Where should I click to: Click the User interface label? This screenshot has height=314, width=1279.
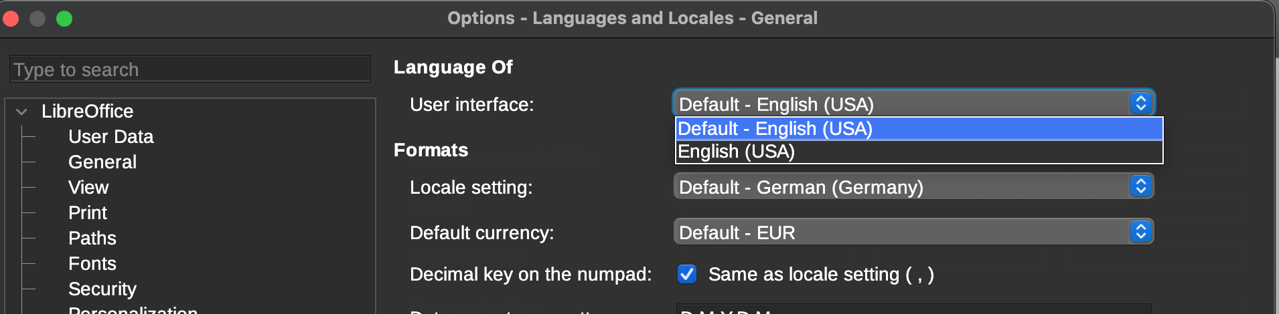click(471, 105)
